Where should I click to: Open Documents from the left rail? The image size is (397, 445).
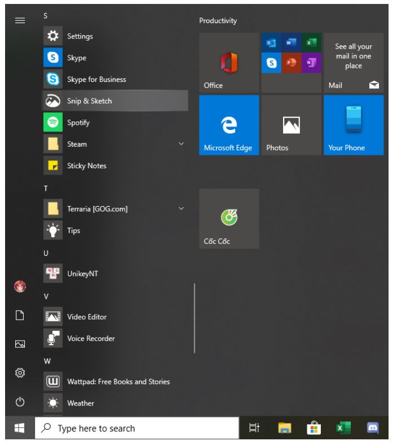[x=20, y=315]
